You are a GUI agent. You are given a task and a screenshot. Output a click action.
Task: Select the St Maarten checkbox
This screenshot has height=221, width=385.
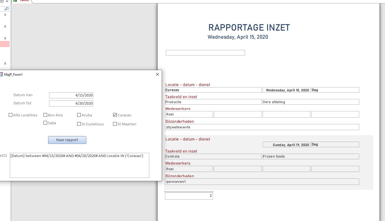(115, 124)
